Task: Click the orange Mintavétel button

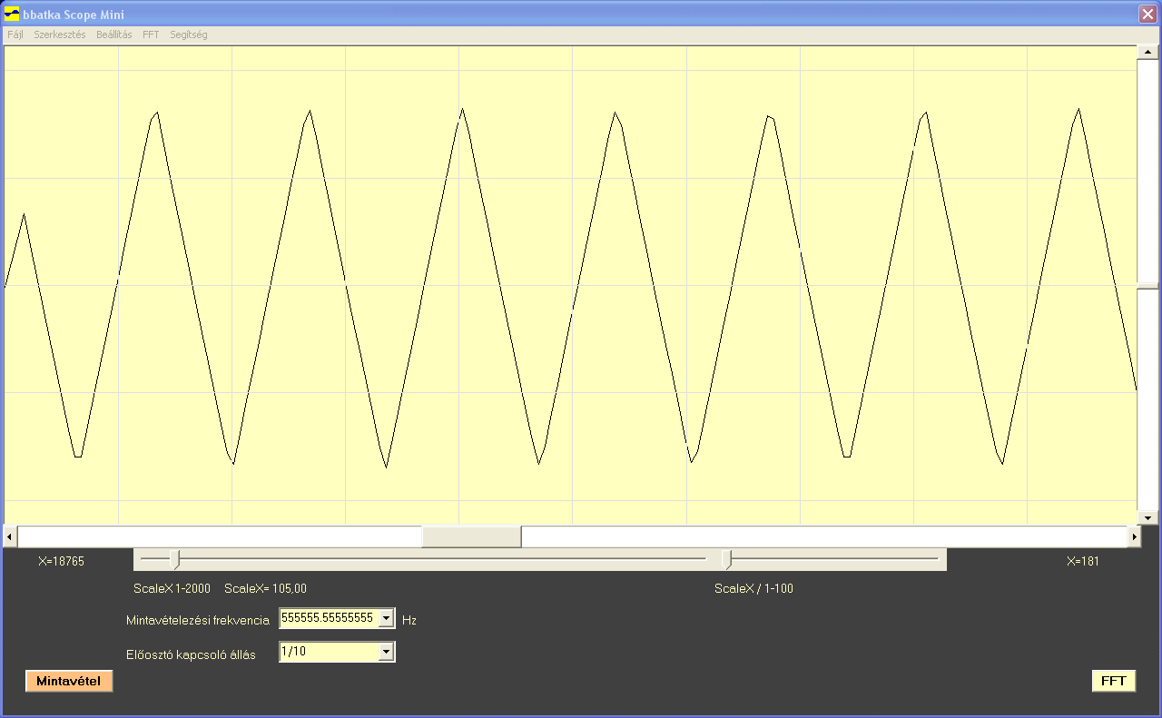Action: point(69,681)
